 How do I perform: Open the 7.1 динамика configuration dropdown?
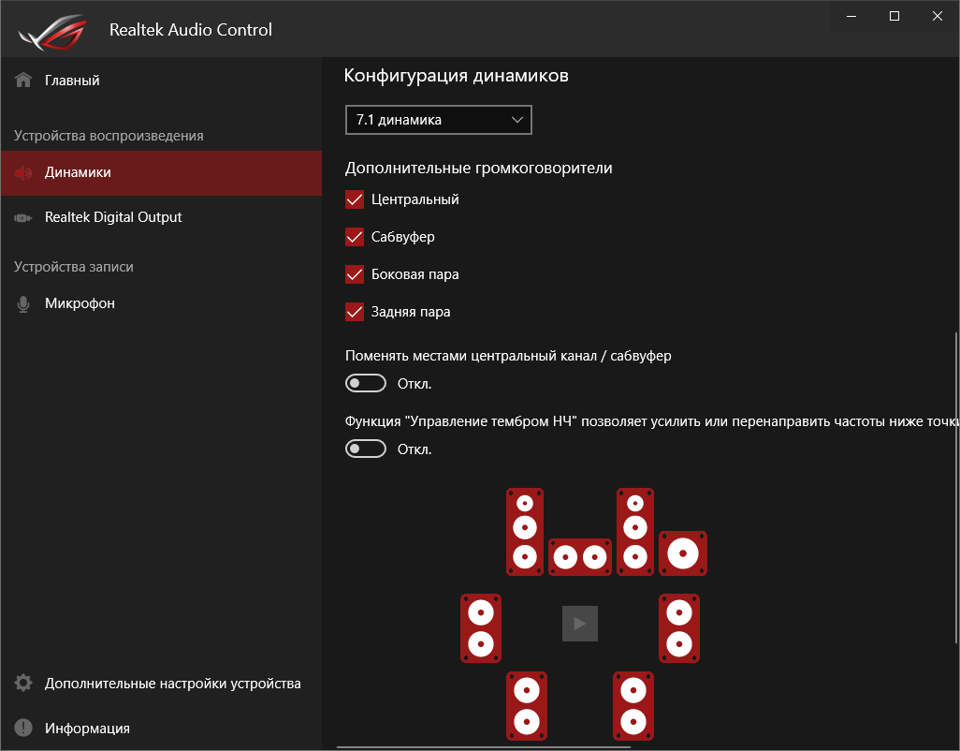(x=438, y=120)
